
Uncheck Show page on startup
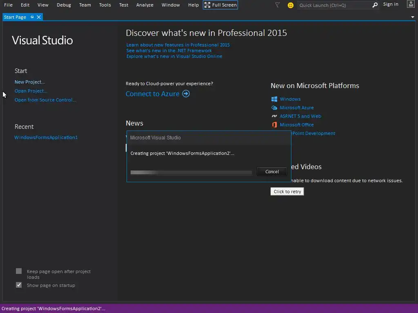click(19, 285)
